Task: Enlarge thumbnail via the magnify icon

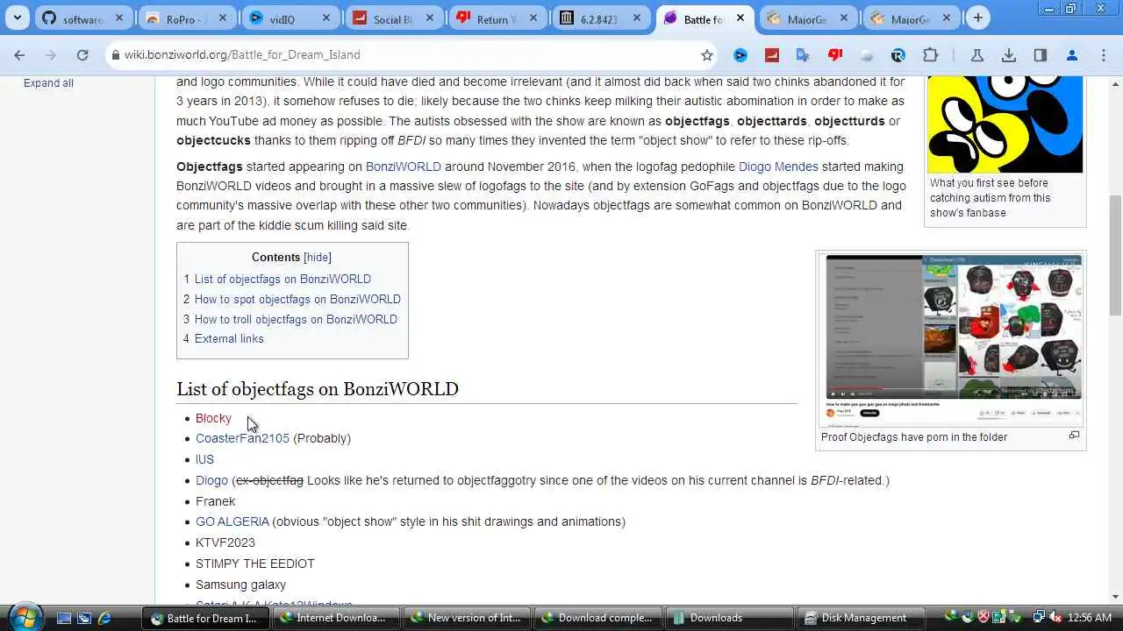Action: 1074,436
